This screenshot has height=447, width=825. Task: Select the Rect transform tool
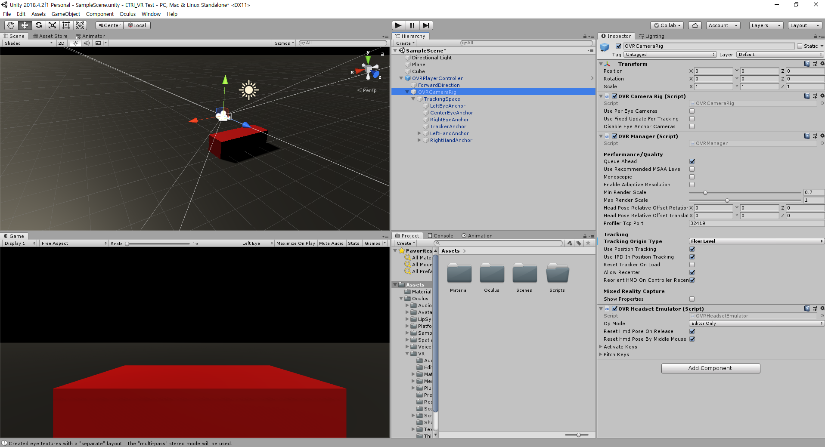point(66,25)
